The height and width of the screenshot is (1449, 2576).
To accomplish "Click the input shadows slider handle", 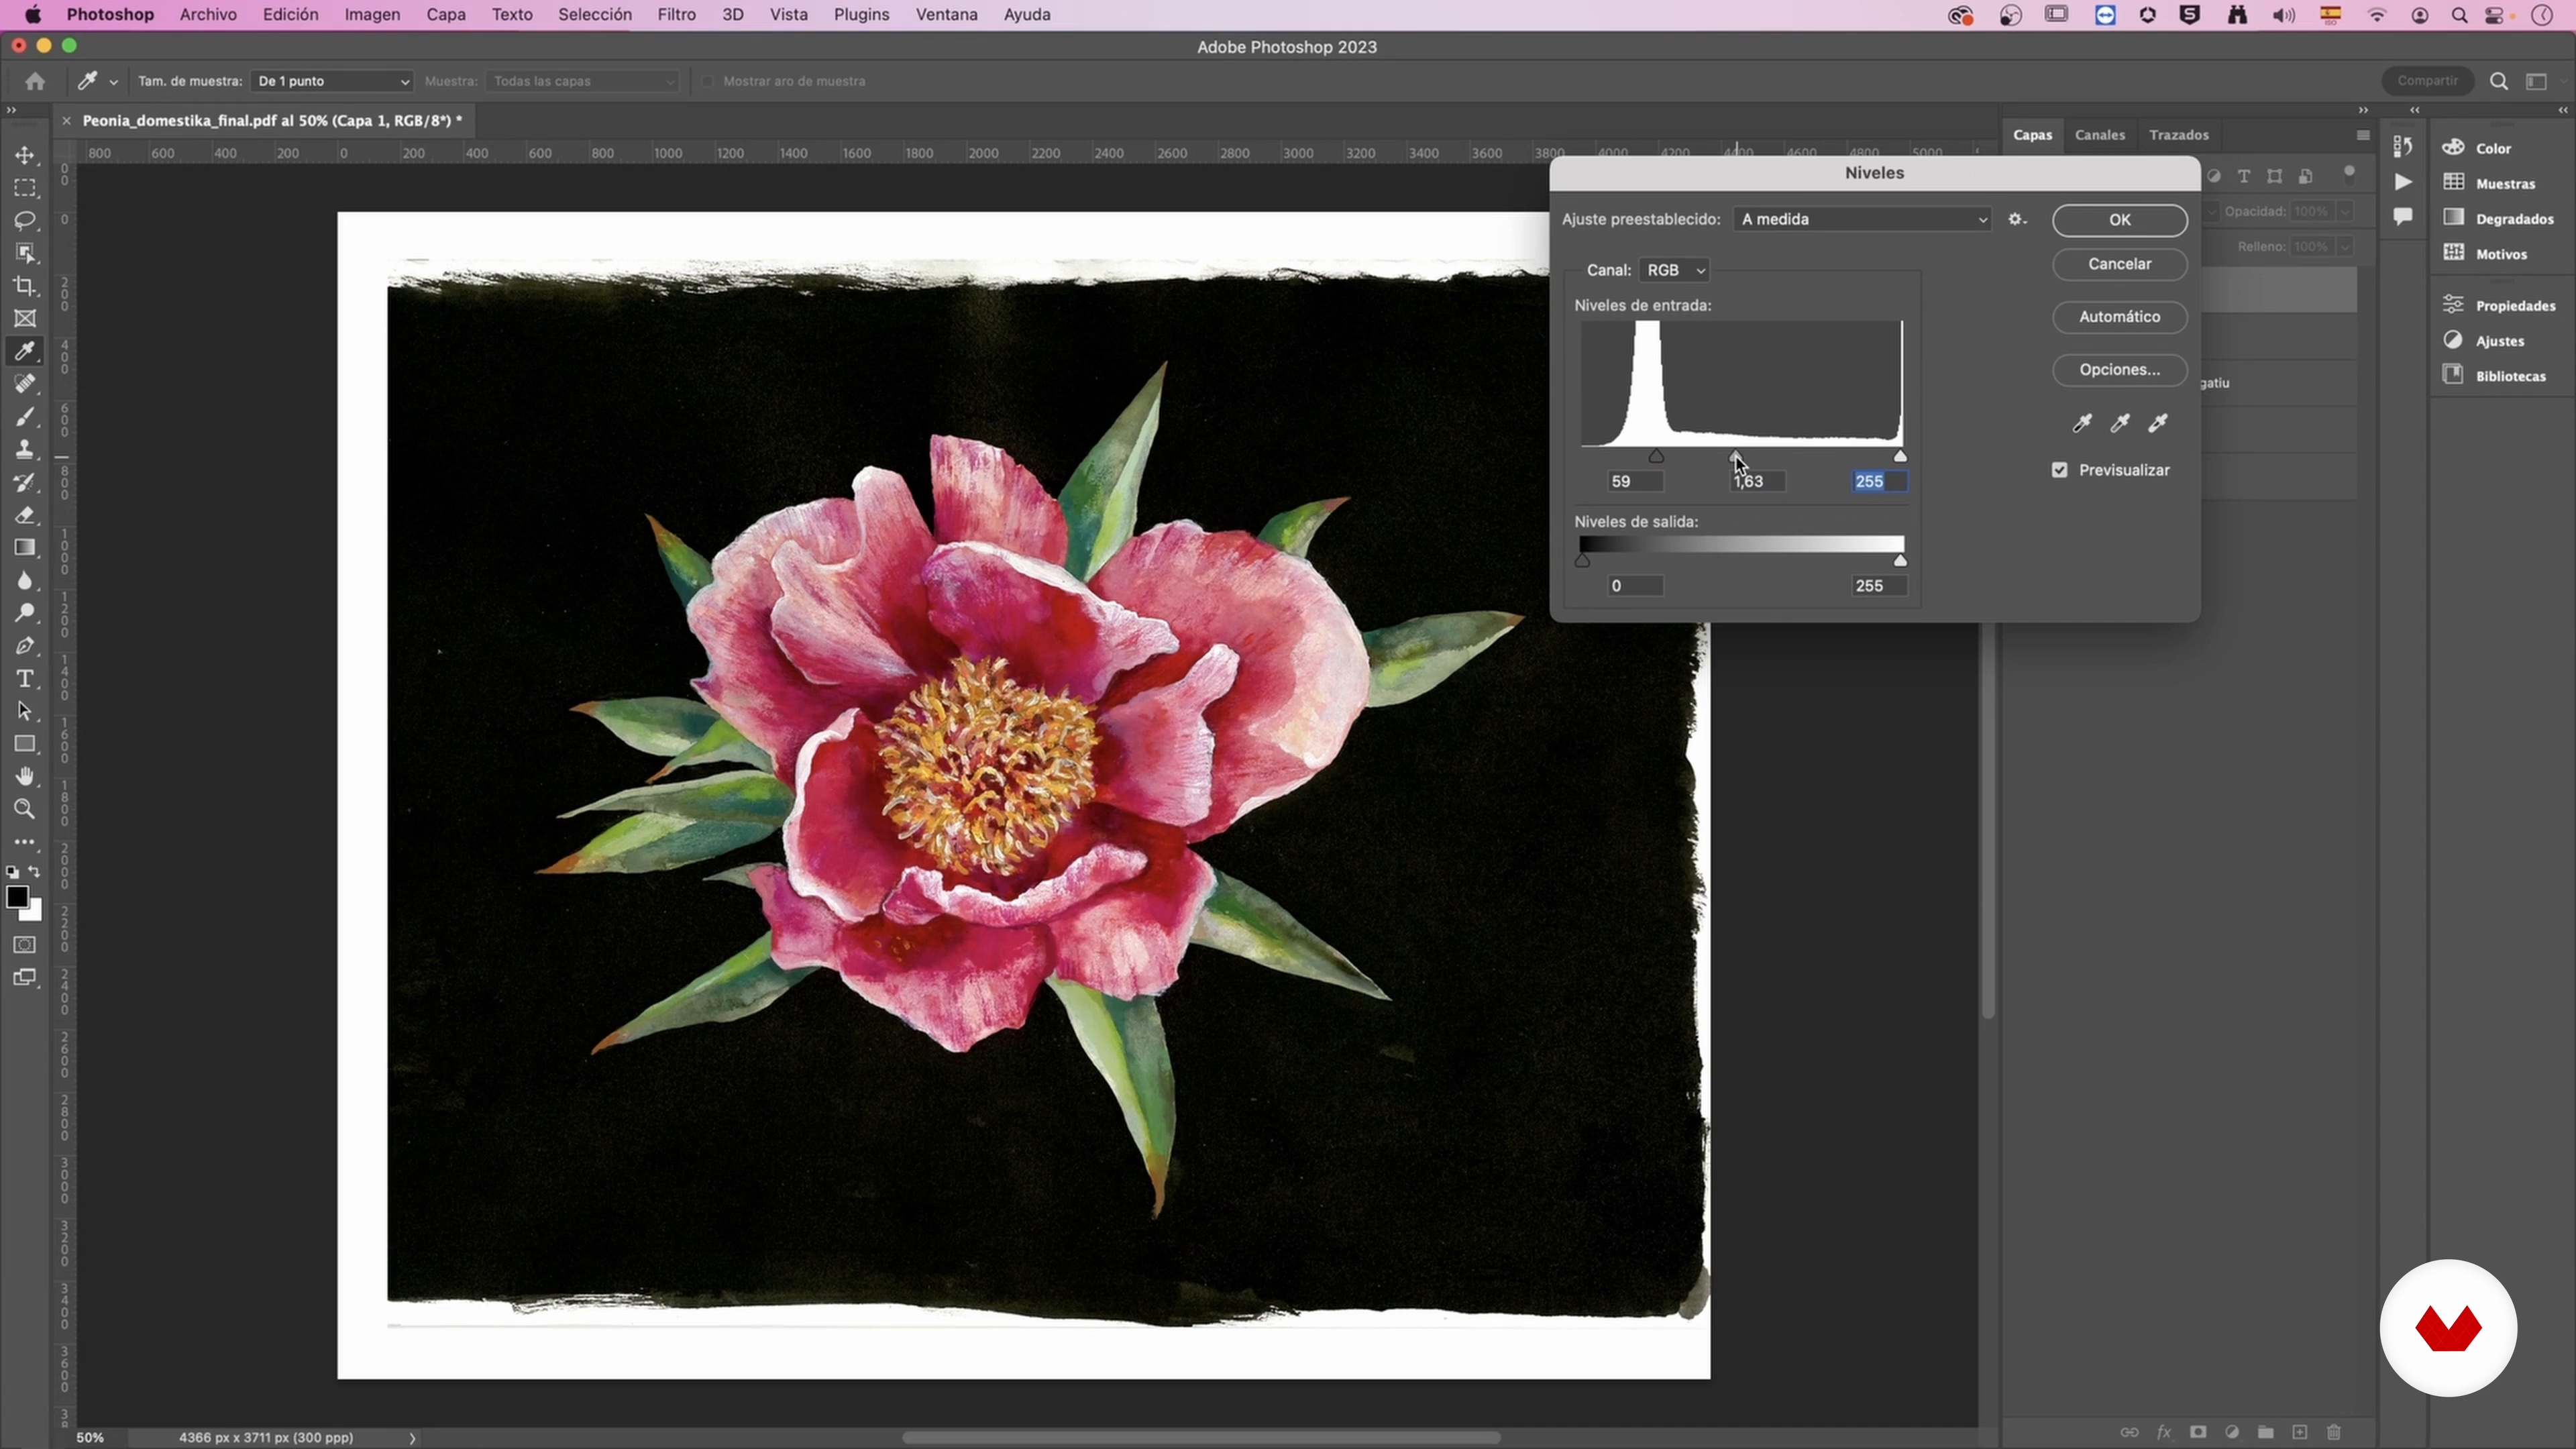I will tap(1656, 456).
